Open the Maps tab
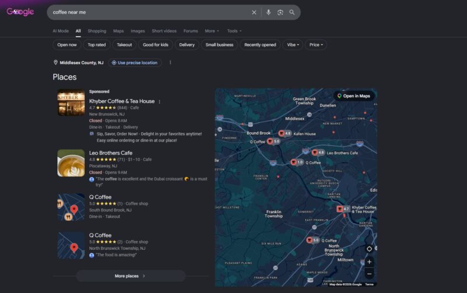The height and width of the screenshot is (293, 467). (x=119, y=31)
